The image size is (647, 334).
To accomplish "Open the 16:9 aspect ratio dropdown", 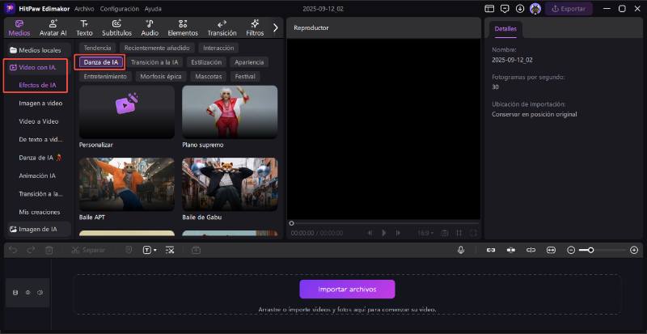I will point(425,233).
